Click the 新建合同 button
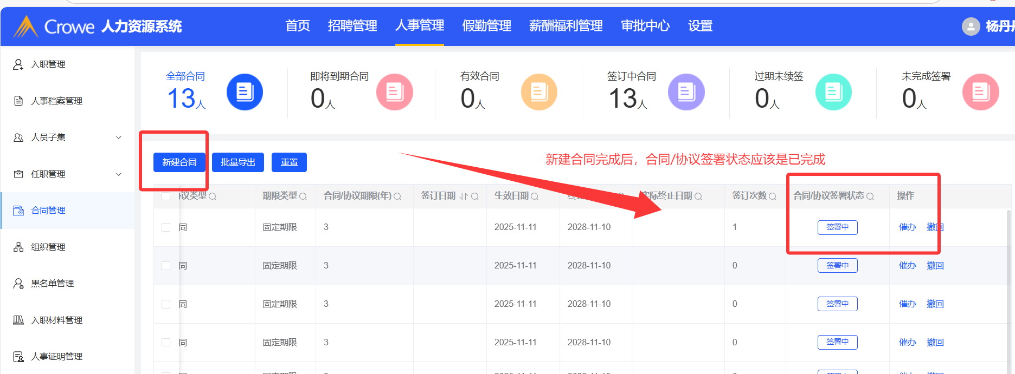This screenshot has height=374, width=1015. (x=179, y=162)
